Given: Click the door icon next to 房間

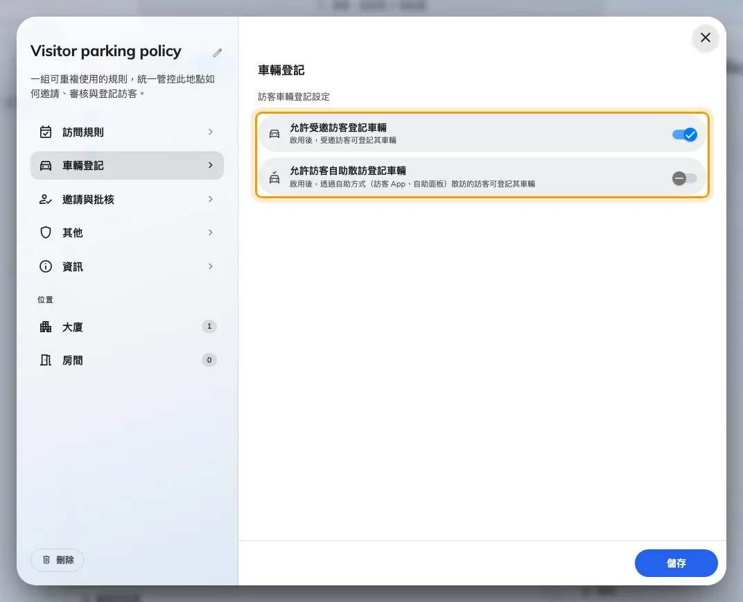Looking at the screenshot, I should click(46, 360).
